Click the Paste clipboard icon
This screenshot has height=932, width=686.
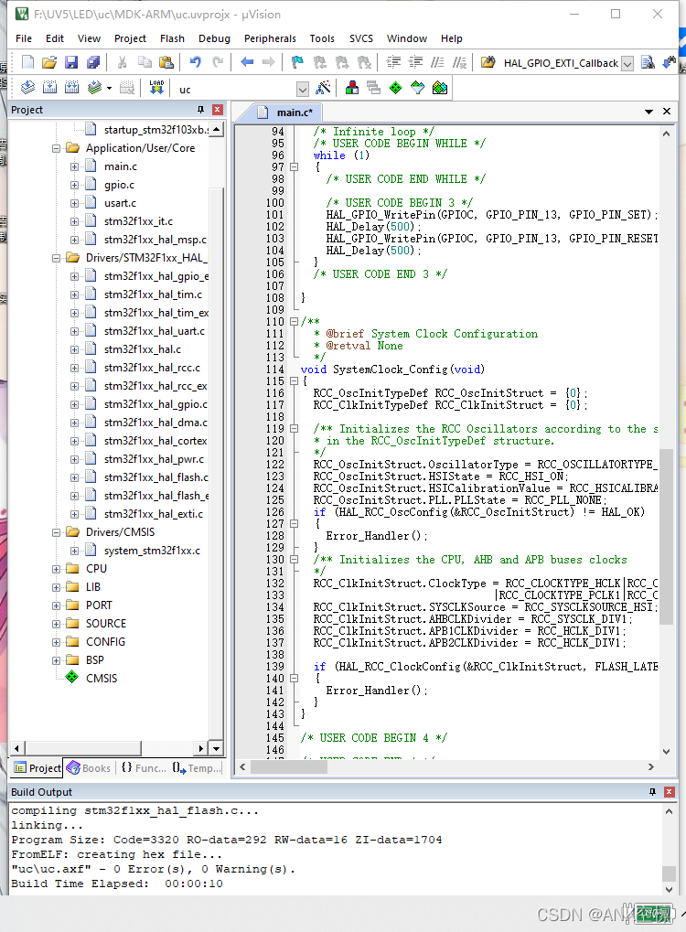tap(166, 62)
